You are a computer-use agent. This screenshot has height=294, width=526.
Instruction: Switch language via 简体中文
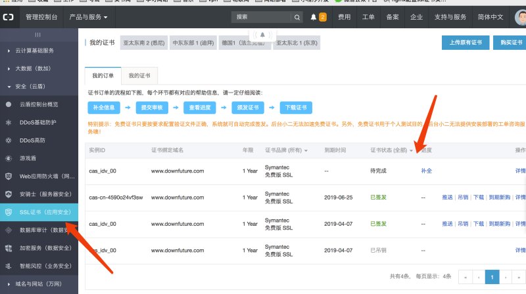(x=490, y=17)
